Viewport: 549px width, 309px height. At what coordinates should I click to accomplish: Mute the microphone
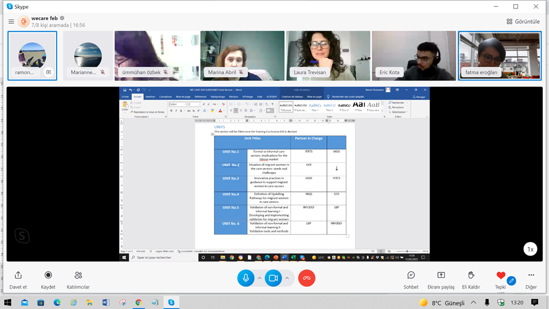pyautogui.click(x=246, y=278)
